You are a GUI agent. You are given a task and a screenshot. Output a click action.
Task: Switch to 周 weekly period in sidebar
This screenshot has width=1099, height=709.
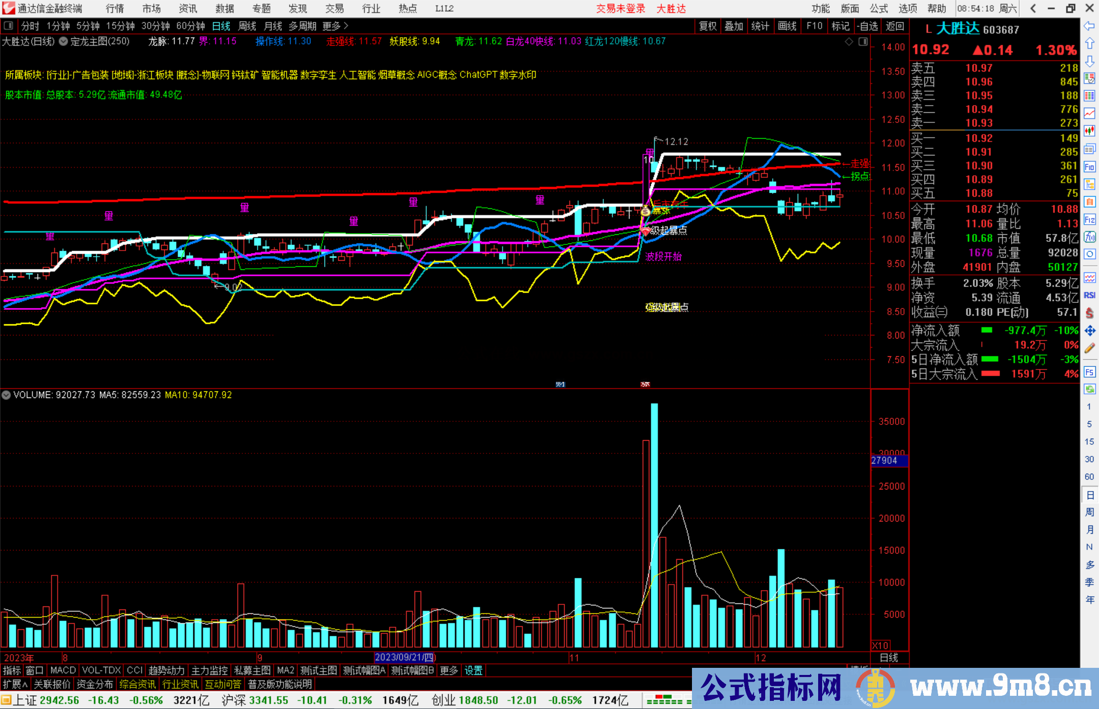tap(1089, 512)
